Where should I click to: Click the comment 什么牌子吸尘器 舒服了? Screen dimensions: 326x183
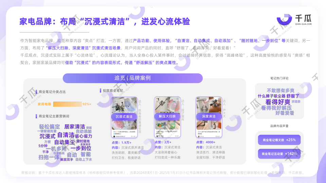coord(278,96)
